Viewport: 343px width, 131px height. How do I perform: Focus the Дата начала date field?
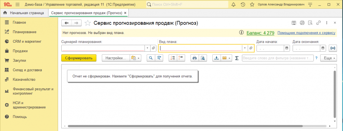270,48
